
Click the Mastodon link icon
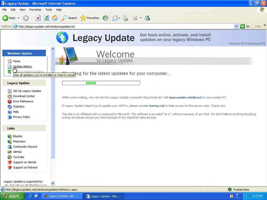coord(10,141)
